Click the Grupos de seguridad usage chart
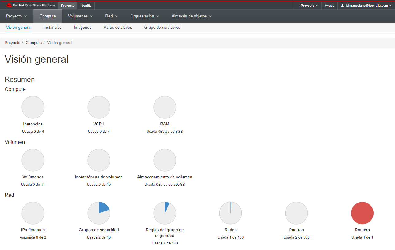The image size is (395, 250). click(x=99, y=213)
